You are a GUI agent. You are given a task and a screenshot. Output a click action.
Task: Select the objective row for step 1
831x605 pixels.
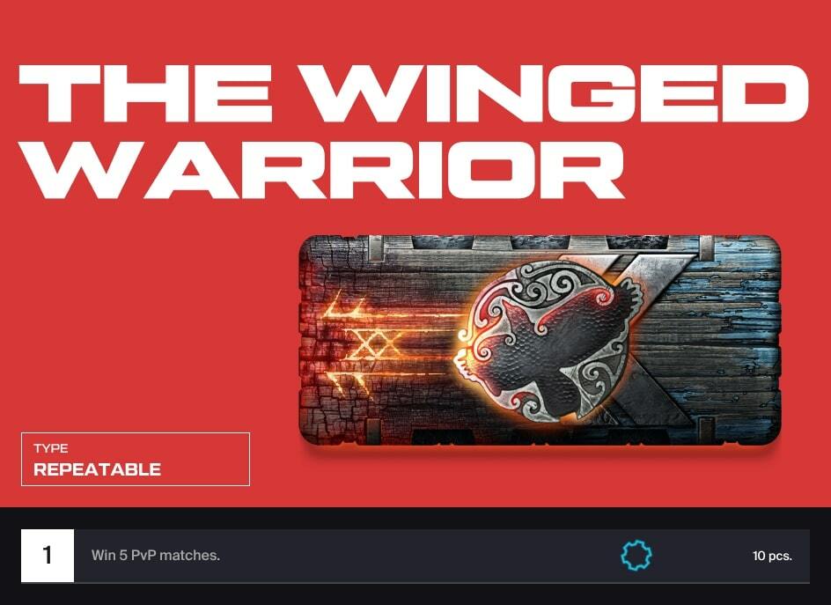(415, 555)
